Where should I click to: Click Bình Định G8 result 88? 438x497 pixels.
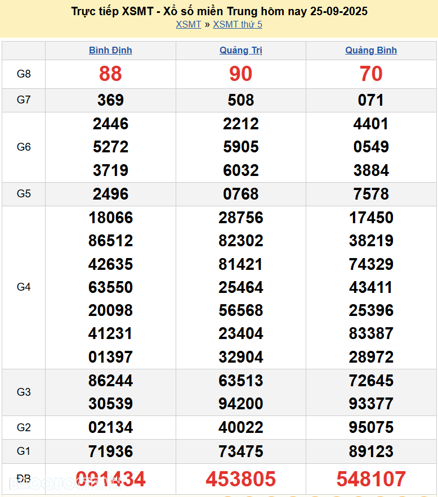[110, 74]
